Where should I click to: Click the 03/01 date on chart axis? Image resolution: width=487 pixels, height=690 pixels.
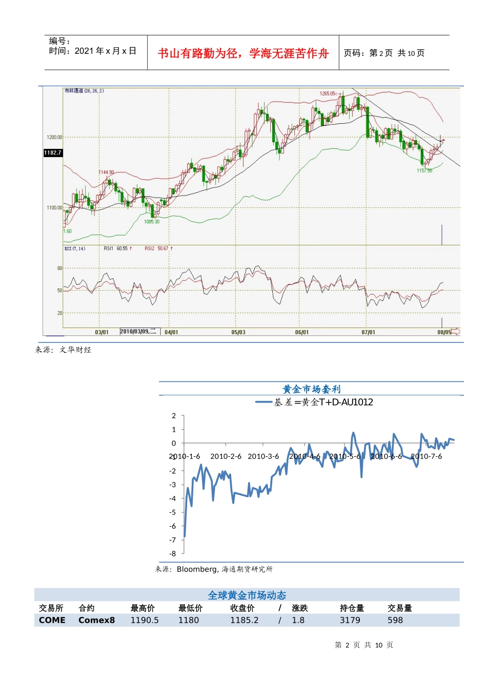102,332
